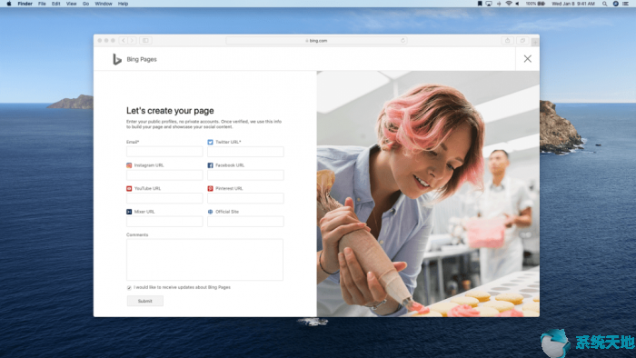
Task: Click the Official Site input field
Action: click(x=245, y=222)
